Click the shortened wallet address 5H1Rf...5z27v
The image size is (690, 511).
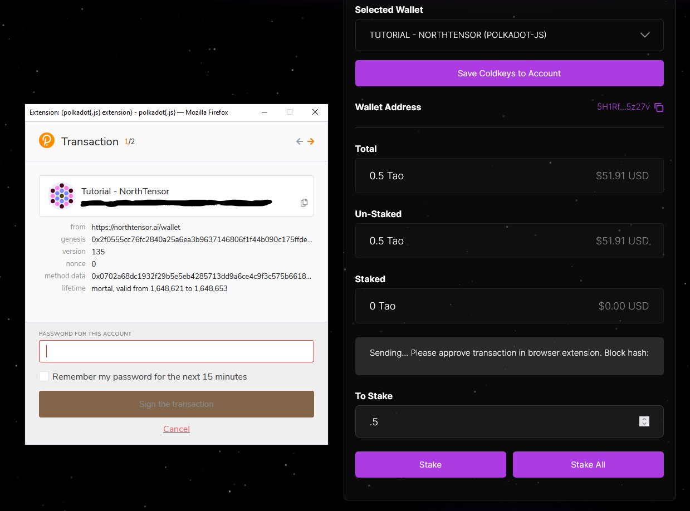point(623,107)
